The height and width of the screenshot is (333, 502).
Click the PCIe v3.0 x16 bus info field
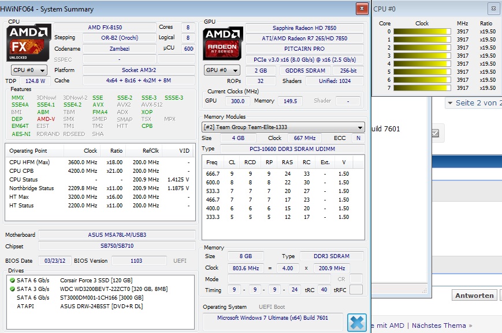point(304,60)
